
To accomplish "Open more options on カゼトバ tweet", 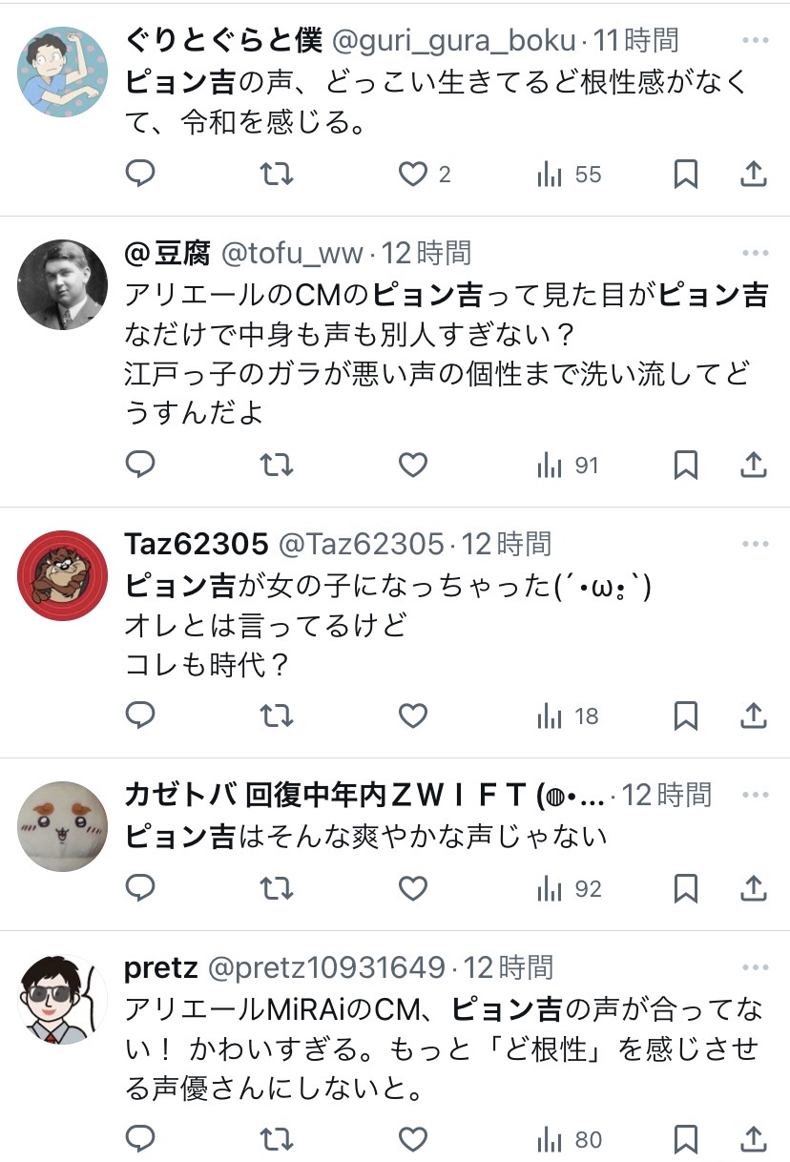I will (755, 794).
